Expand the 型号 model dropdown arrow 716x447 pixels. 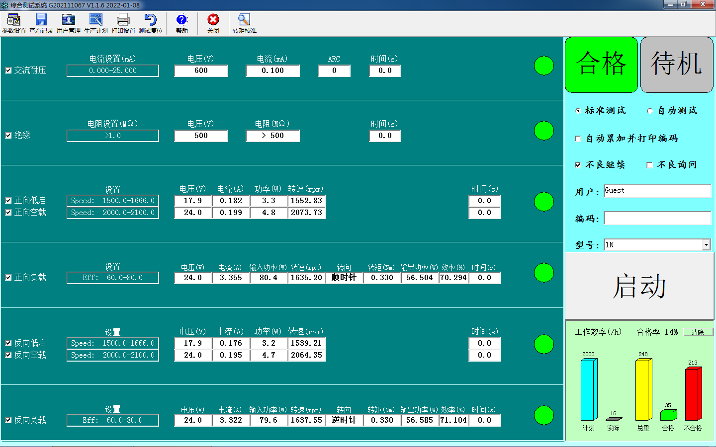pos(706,245)
